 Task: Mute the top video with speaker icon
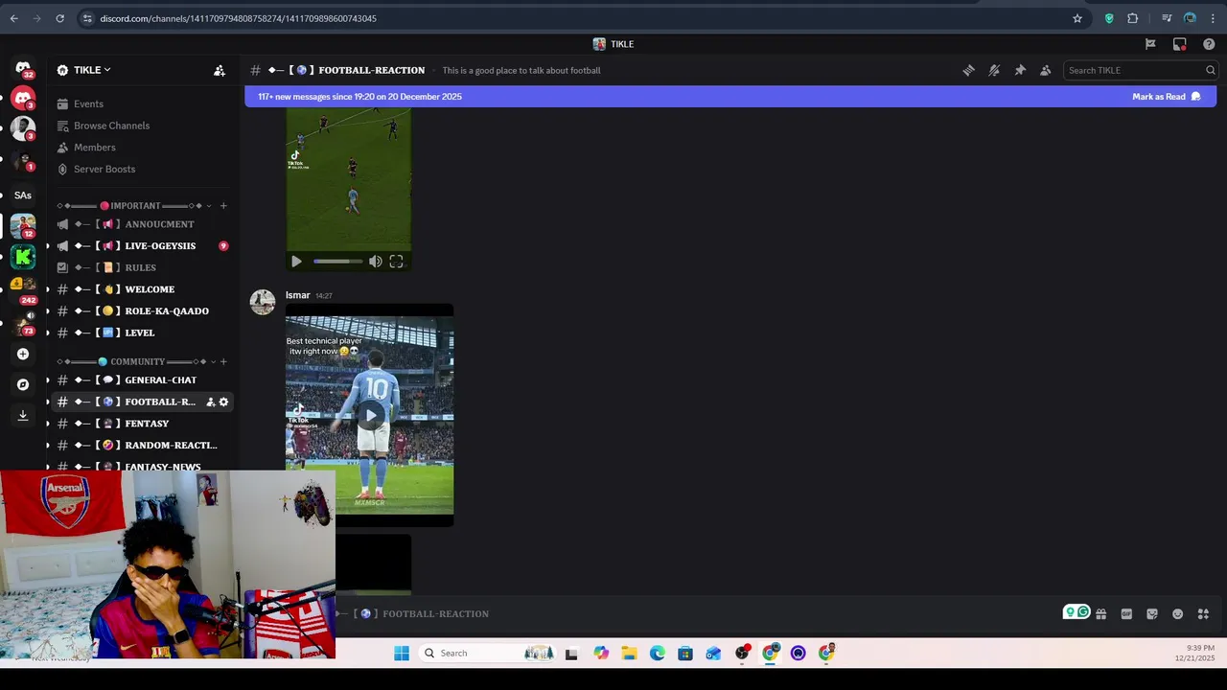[376, 262]
